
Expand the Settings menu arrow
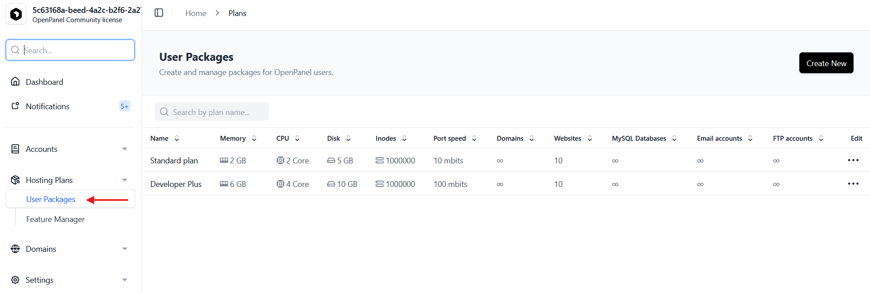(125, 280)
